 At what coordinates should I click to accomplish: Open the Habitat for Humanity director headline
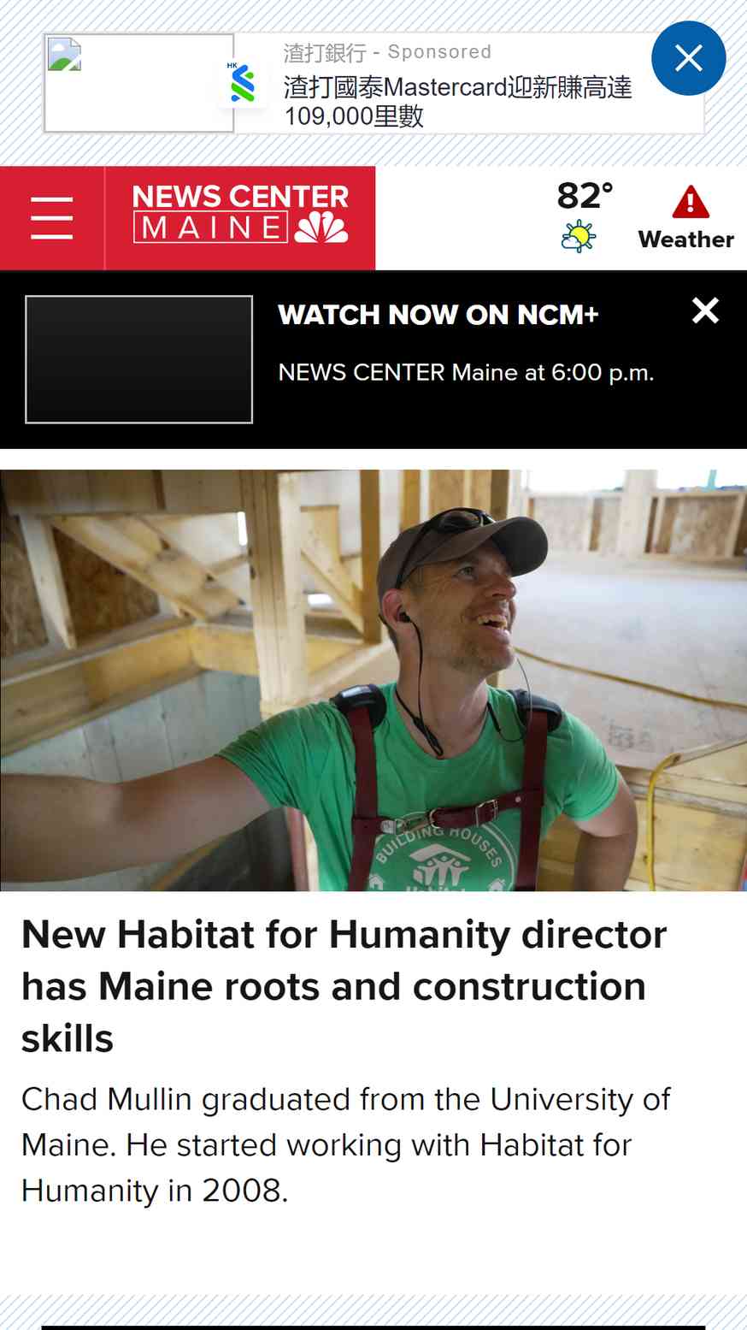(344, 986)
